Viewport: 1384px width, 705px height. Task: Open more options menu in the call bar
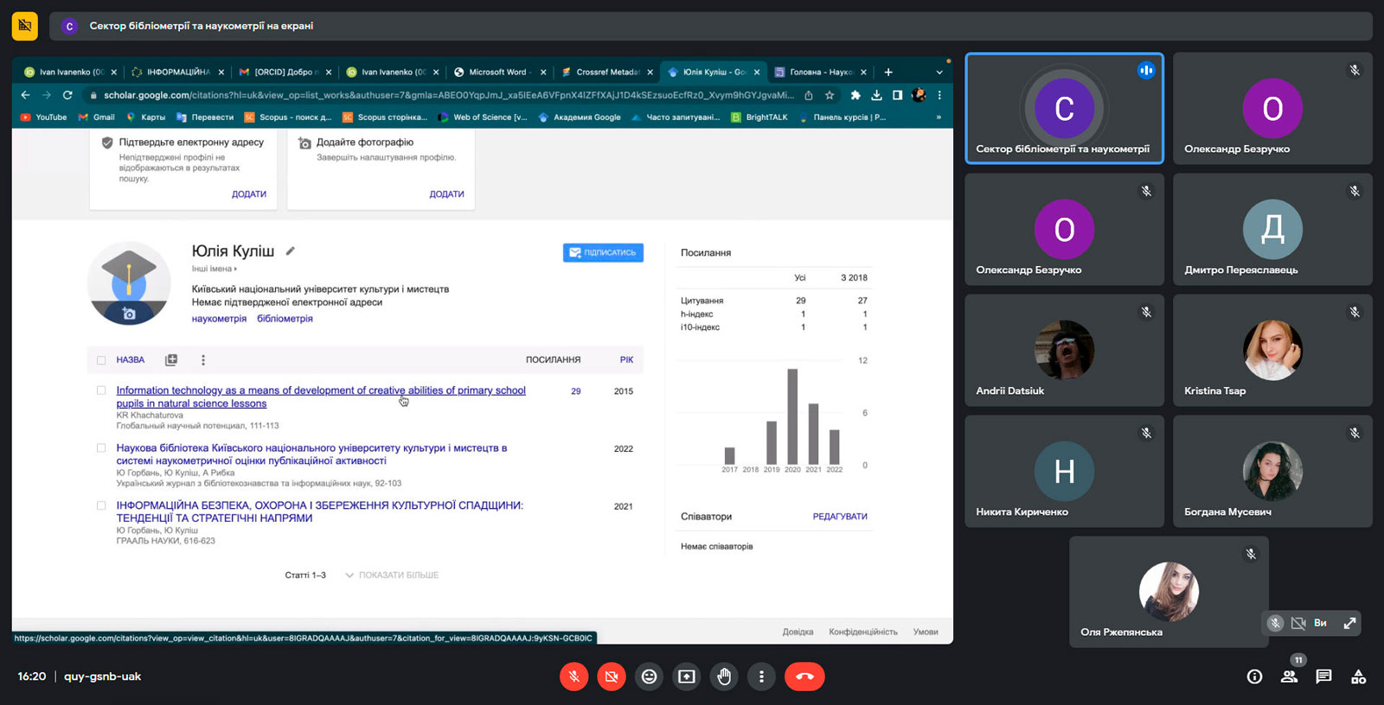click(x=761, y=676)
